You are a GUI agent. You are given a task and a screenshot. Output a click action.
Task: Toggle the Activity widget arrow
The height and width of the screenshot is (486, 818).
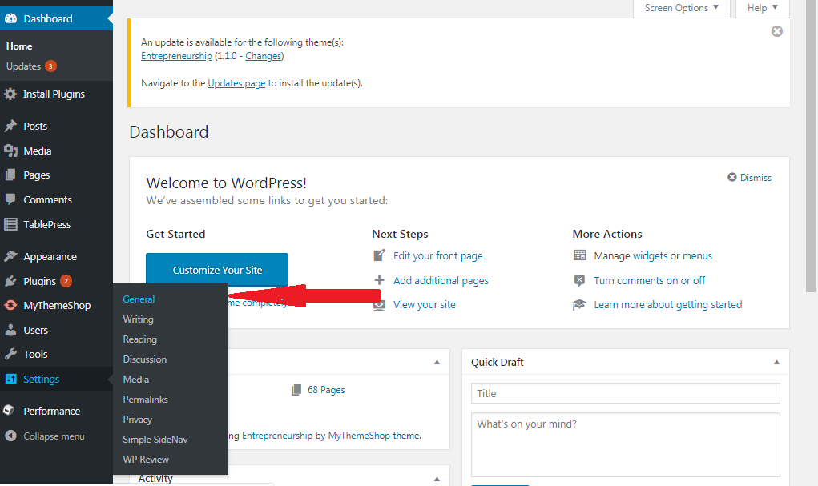[437, 479]
